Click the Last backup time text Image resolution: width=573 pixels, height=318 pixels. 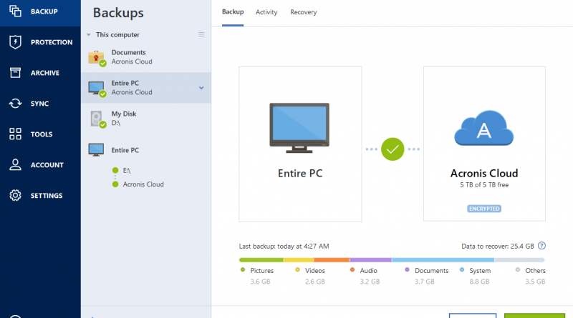284,246
